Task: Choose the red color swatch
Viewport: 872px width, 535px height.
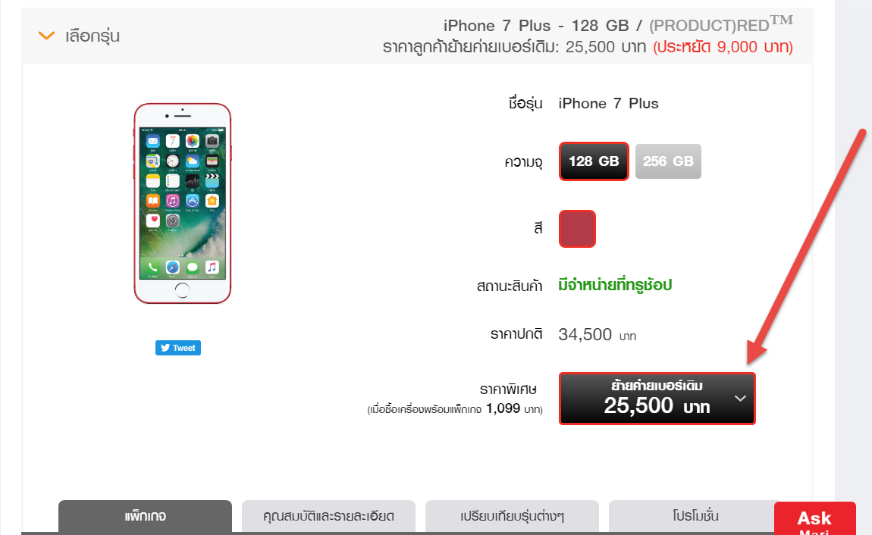Action: 577,228
